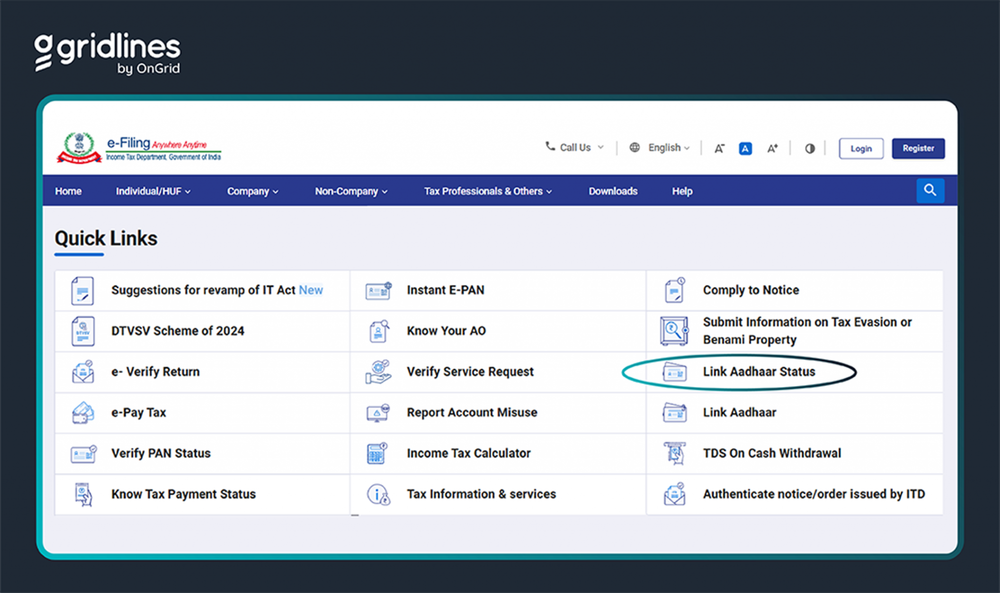The height and width of the screenshot is (593, 1000).
Task: Go to the Help menu item
Action: click(x=682, y=191)
